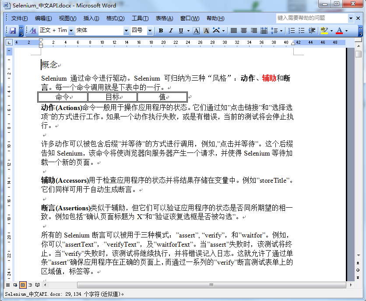
Task: Click the horizontal scrollbar thumb
Action: [x=211, y=285]
